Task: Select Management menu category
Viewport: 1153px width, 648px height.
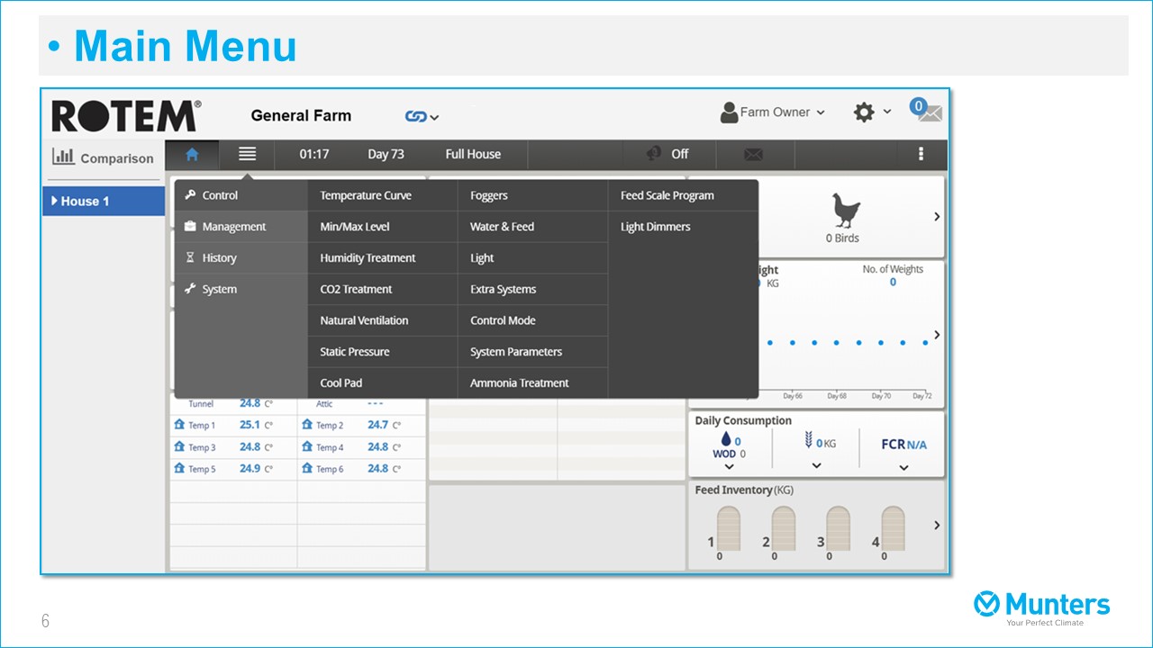Action: [x=233, y=227]
